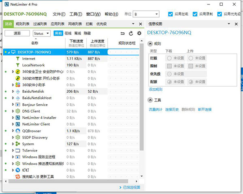The height and width of the screenshot is (194, 243).
Task: Click the 添加规则 link
Action: click(156, 90)
